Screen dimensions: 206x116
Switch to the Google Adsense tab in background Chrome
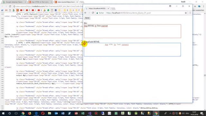pyautogui.click(x=14, y=2)
